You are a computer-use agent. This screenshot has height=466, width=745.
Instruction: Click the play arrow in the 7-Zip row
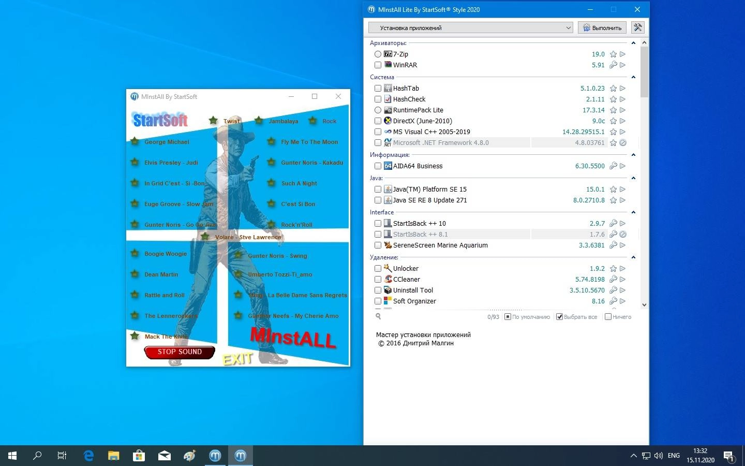(x=623, y=54)
